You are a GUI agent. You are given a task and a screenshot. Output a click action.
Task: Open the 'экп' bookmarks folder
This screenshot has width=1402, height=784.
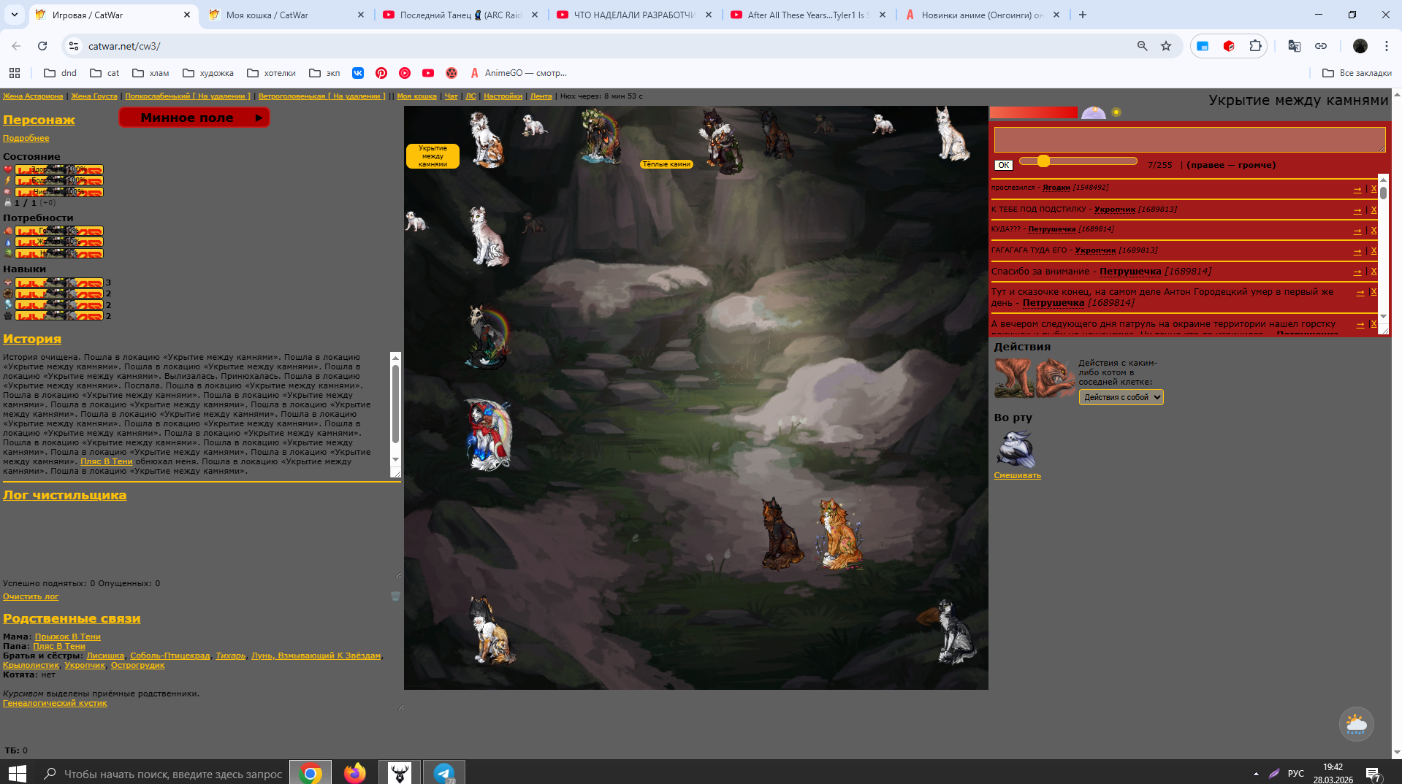click(325, 73)
